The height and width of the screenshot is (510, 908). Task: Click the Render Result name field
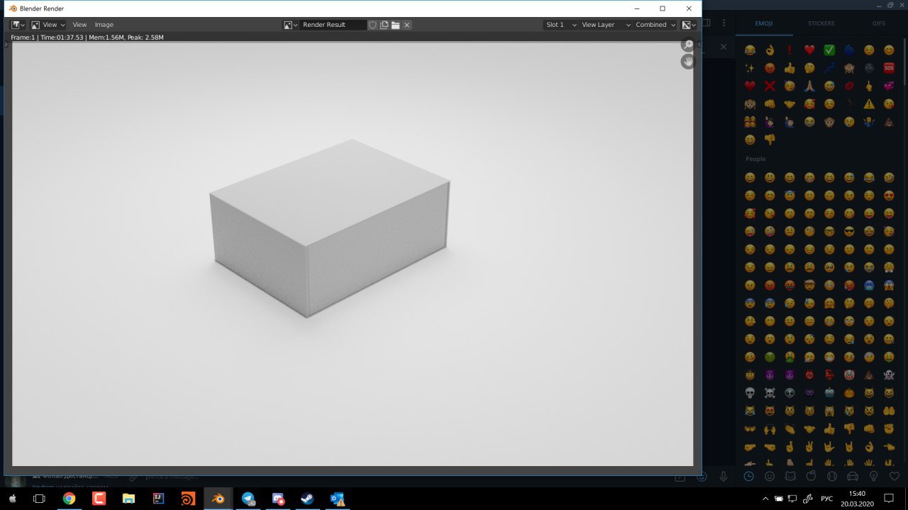(332, 25)
